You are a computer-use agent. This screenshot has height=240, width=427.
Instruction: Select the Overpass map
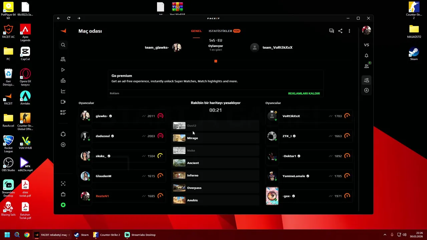click(x=216, y=188)
